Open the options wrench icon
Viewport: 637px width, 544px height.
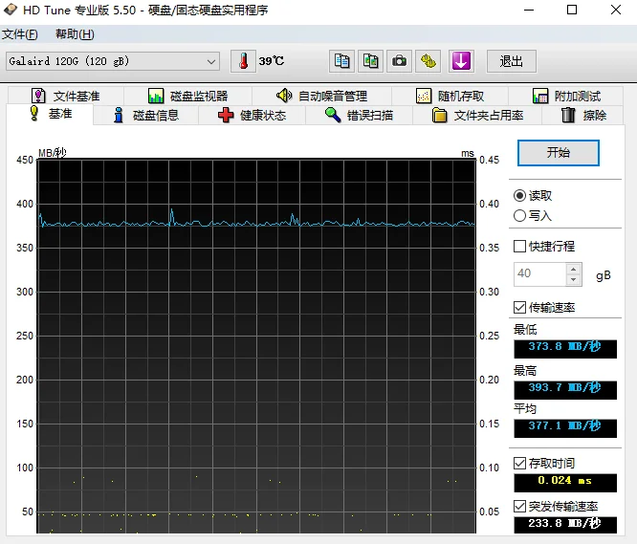point(429,61)
